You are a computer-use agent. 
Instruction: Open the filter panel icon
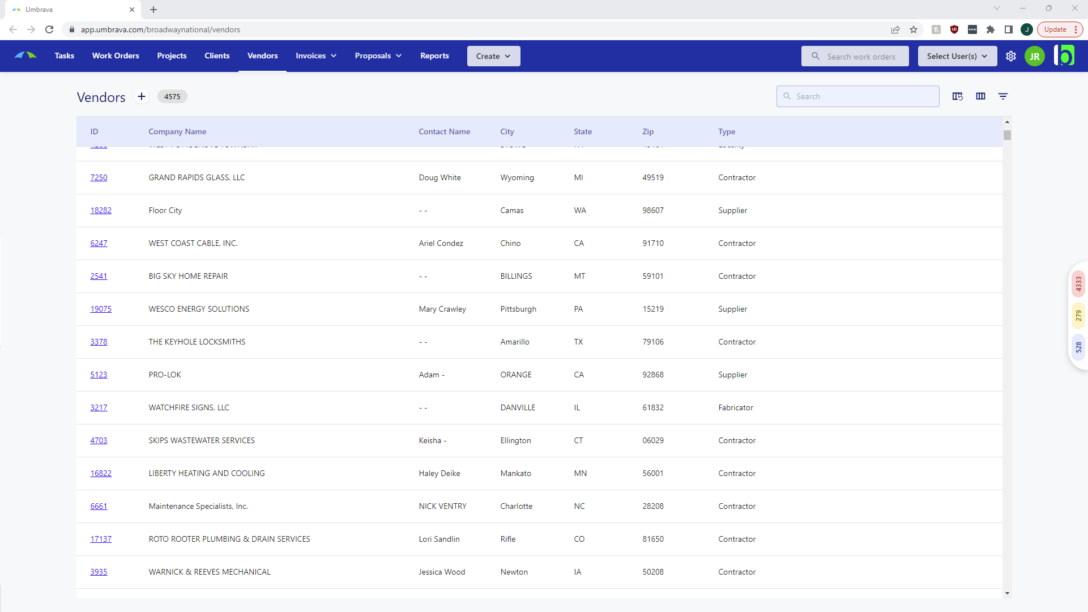(1003, 96)
